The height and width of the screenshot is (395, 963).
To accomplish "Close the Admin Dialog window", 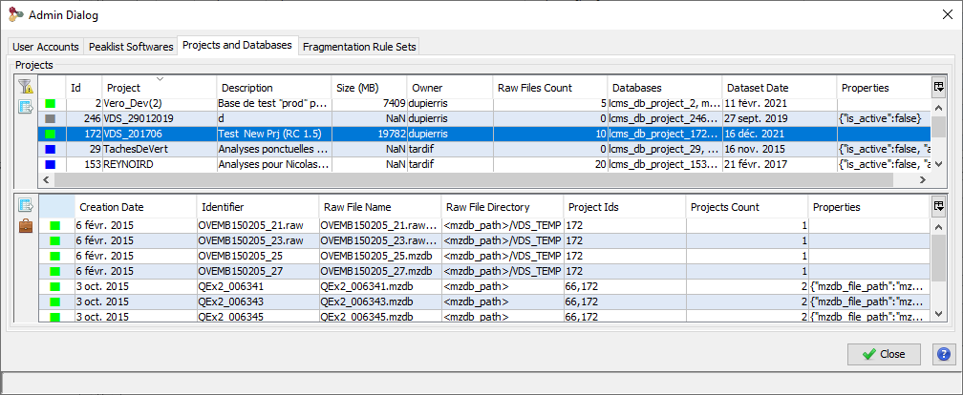I will [x=948, y=15].
